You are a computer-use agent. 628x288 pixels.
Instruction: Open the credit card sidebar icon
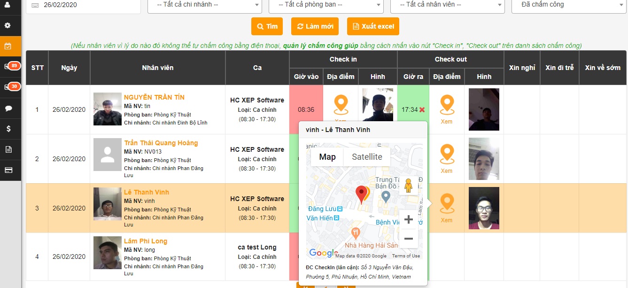(x=8, y=170)
